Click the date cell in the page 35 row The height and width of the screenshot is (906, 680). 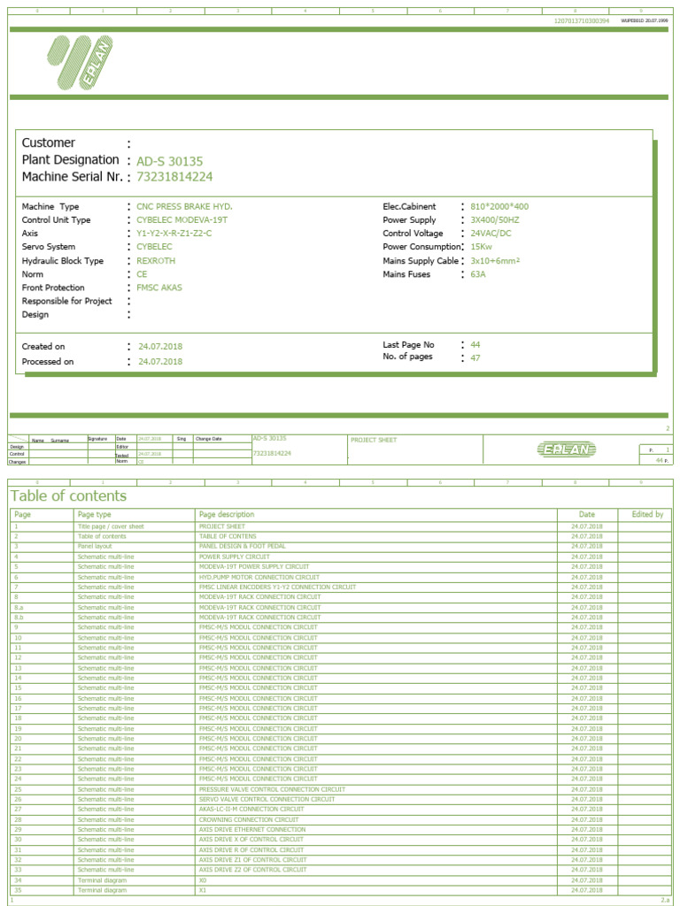pos(587,890)
